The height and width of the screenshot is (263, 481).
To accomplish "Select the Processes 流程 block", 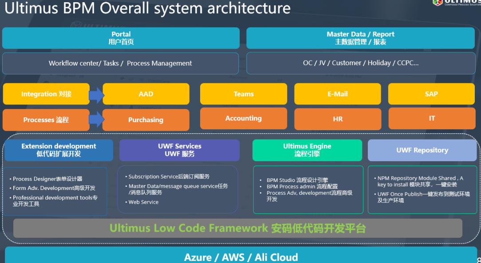I will pos(46,120).
